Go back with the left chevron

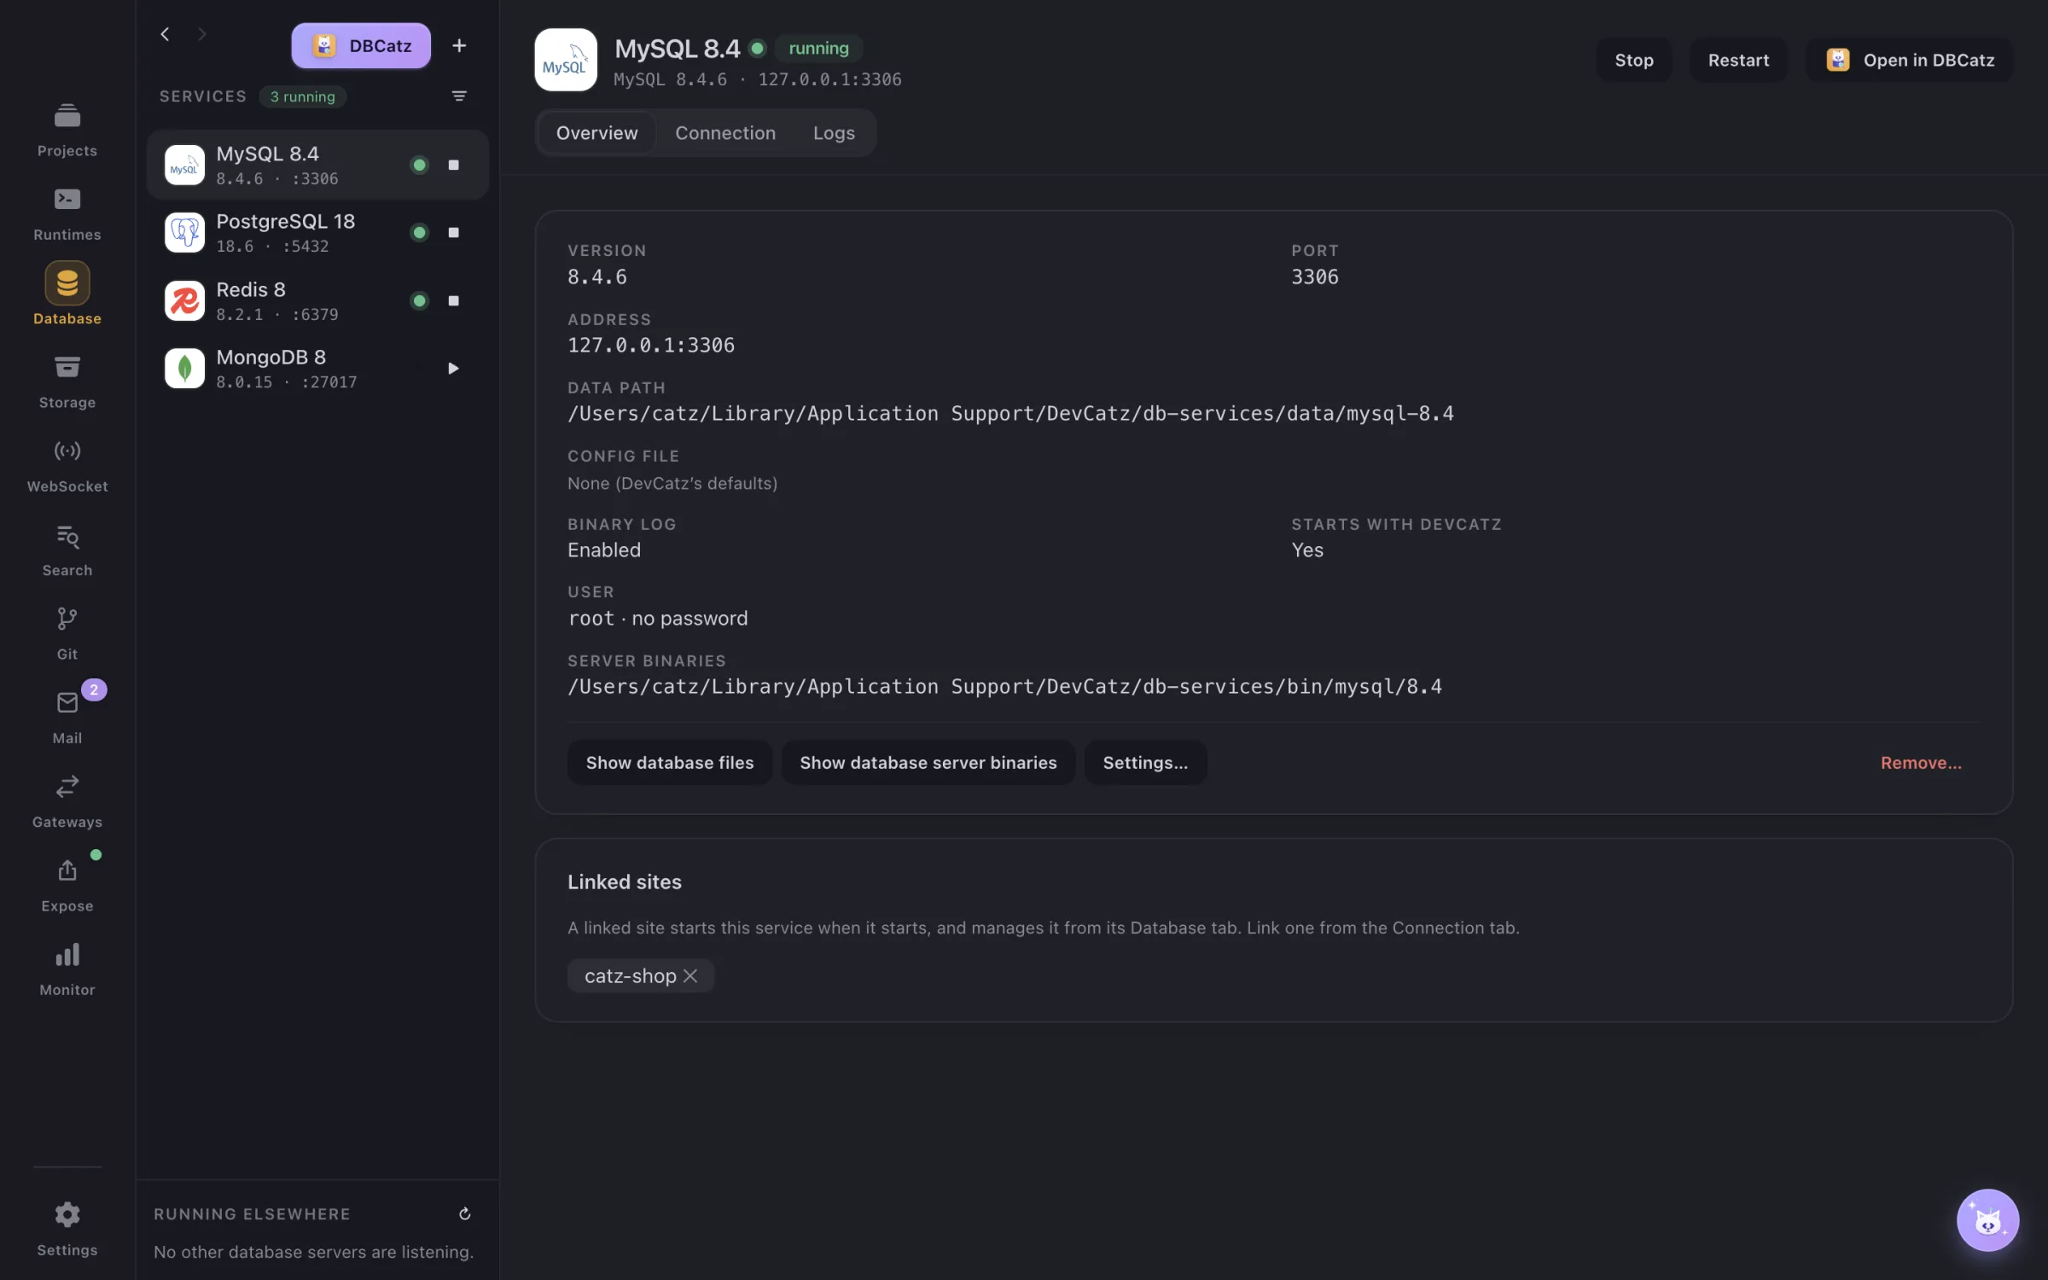click(x=165, y=34)
